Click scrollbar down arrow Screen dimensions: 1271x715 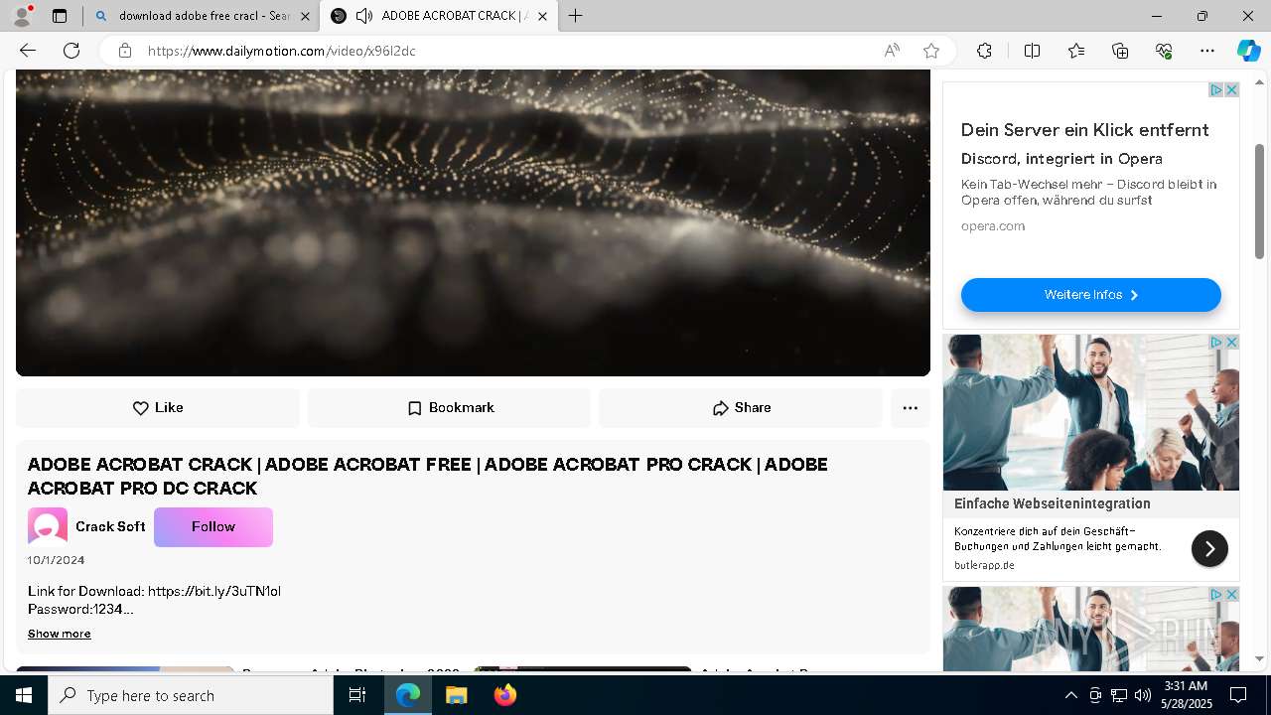tap(1259, 658)
